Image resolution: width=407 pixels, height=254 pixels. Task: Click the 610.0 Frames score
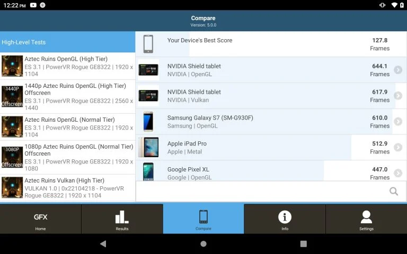point(380,122)
